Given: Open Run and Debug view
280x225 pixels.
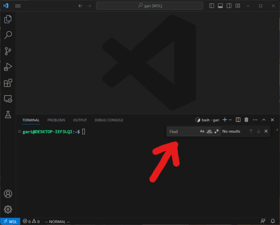Looking at the screenshot, I should tap(8, 67).
